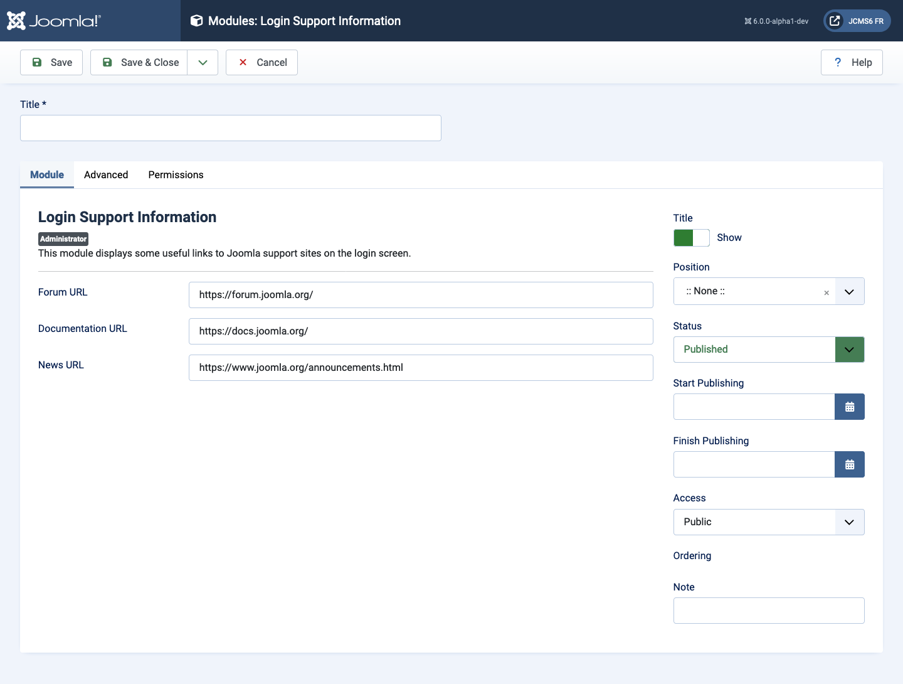
Task: Switch to the Permissions tab
Action: 176,174
